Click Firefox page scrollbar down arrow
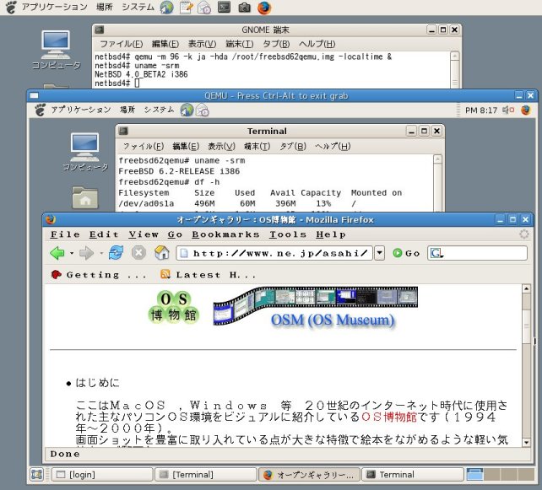This screenshot has width=542, height=490. pos(526,442)
